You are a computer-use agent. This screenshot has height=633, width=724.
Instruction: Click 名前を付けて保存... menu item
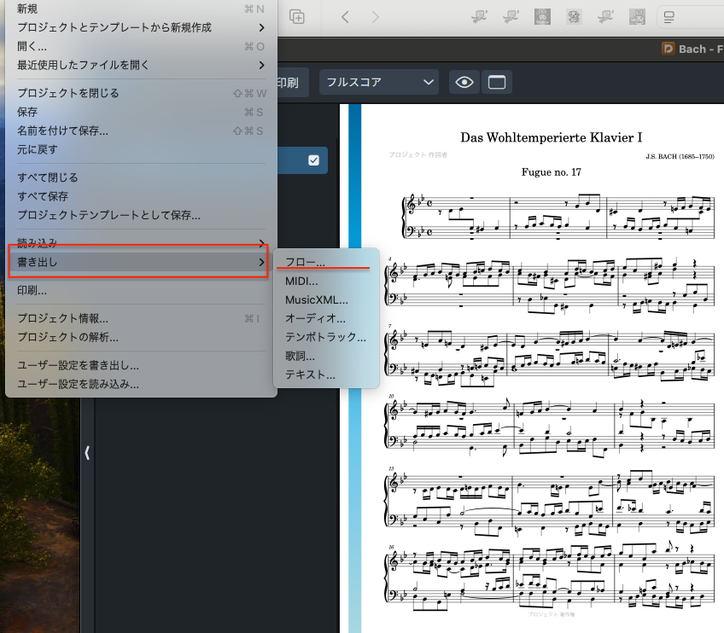point(63,131)
